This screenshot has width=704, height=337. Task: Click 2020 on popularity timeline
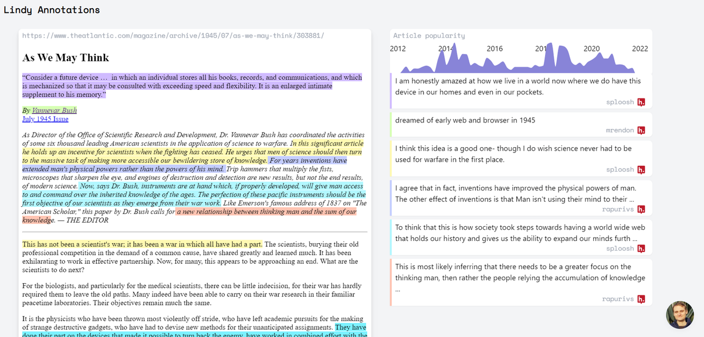[592, 49]
